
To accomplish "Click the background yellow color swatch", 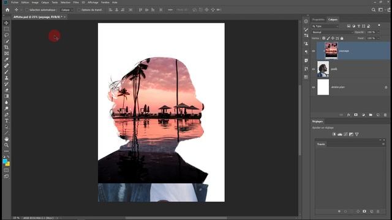I will 8,164.
